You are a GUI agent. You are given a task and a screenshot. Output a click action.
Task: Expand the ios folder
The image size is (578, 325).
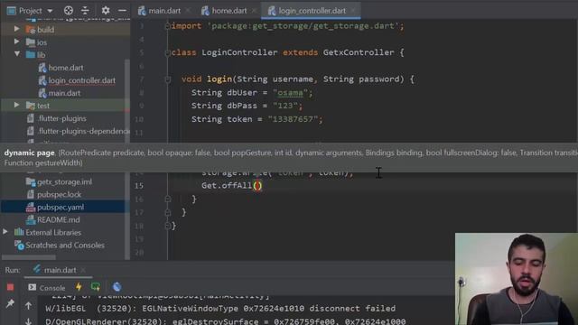(x=16, y=42)
